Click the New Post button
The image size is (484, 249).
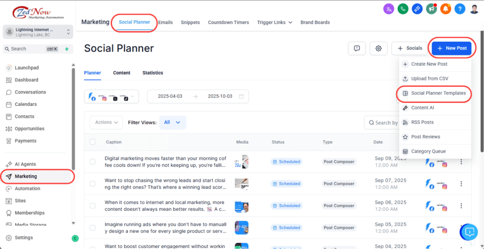coord(451,48)
